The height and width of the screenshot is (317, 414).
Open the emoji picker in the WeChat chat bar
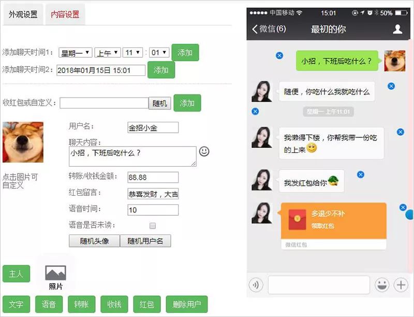(381, 284)
